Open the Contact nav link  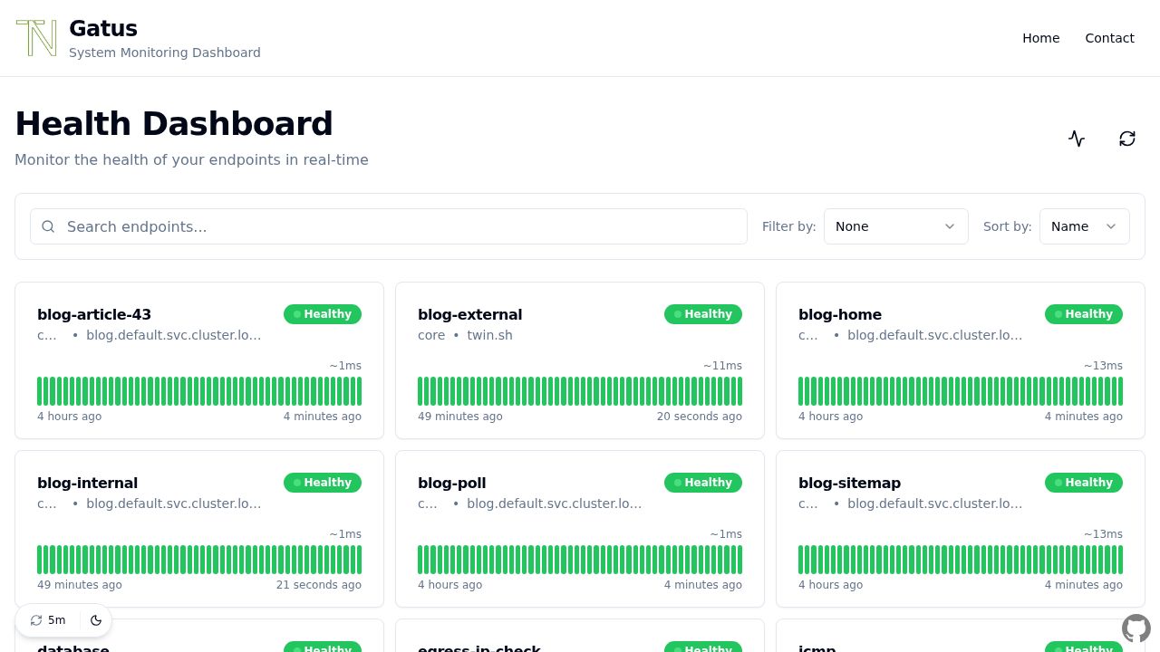pos(1109,38)
